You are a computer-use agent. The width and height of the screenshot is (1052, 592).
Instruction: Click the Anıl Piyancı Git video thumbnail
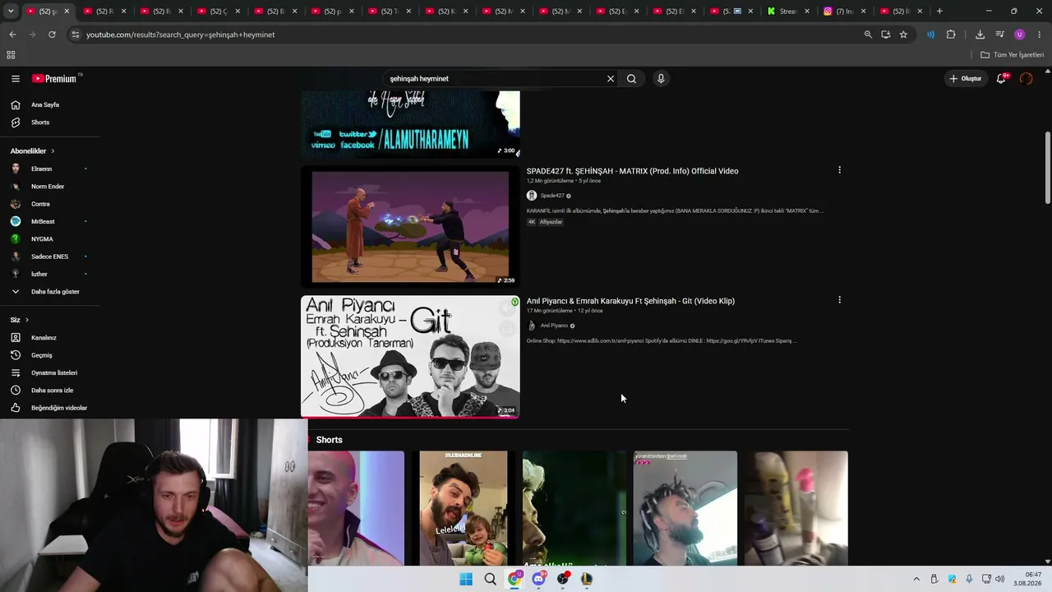click(x=410, y=357)
